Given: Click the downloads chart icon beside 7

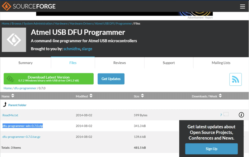Looking at the screenshot, I should click(226, 114).
